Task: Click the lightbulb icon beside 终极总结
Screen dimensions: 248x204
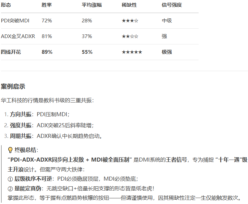Action: pyautogui.click(x=10, y=150)
